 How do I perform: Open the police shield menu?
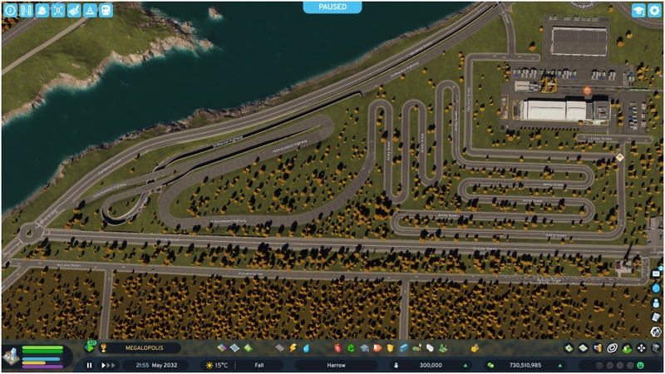pyautogui.click(x=390, y=348)
